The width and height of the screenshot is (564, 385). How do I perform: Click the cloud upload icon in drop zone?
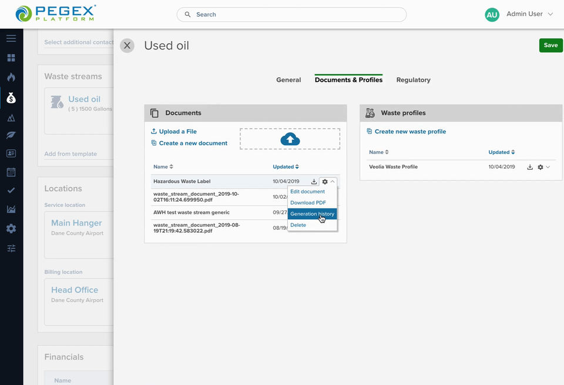coord(290,139)
